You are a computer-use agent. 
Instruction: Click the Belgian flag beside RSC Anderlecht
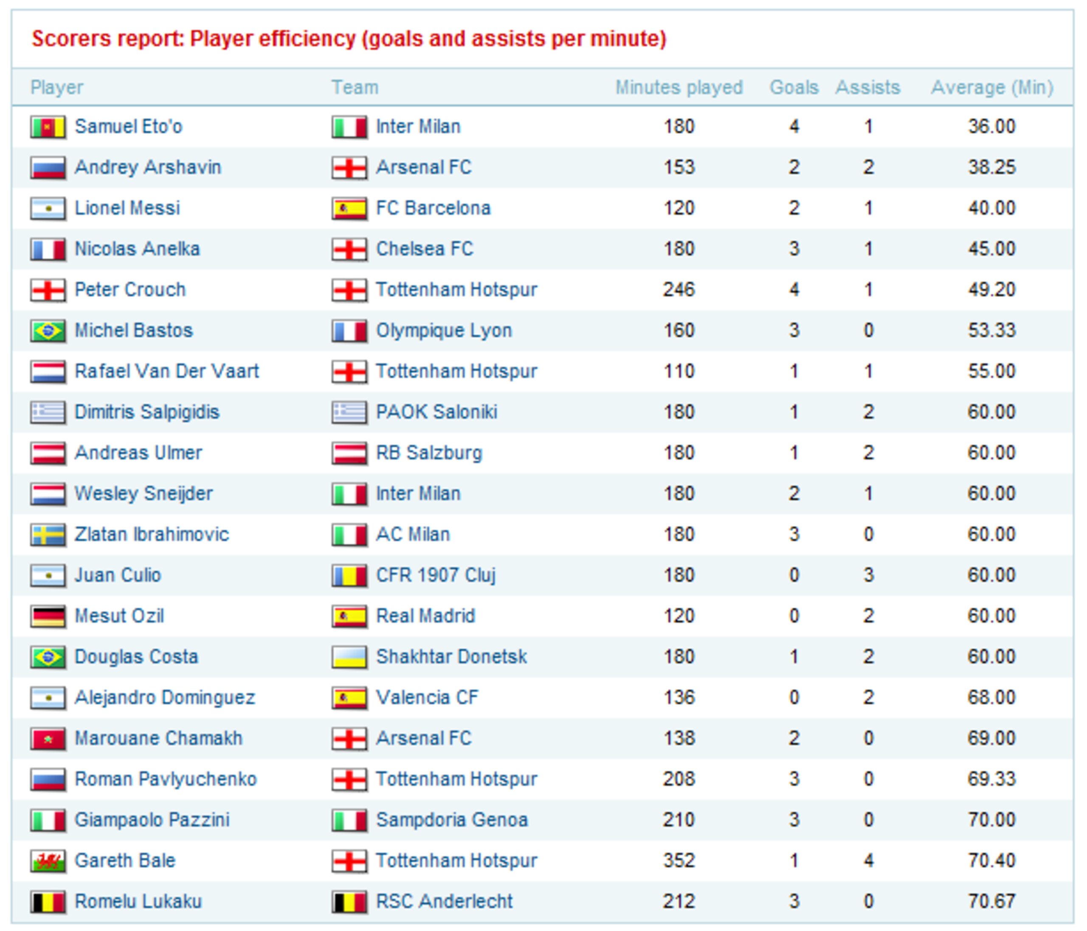pyautogui.click(x=349, y=902)
